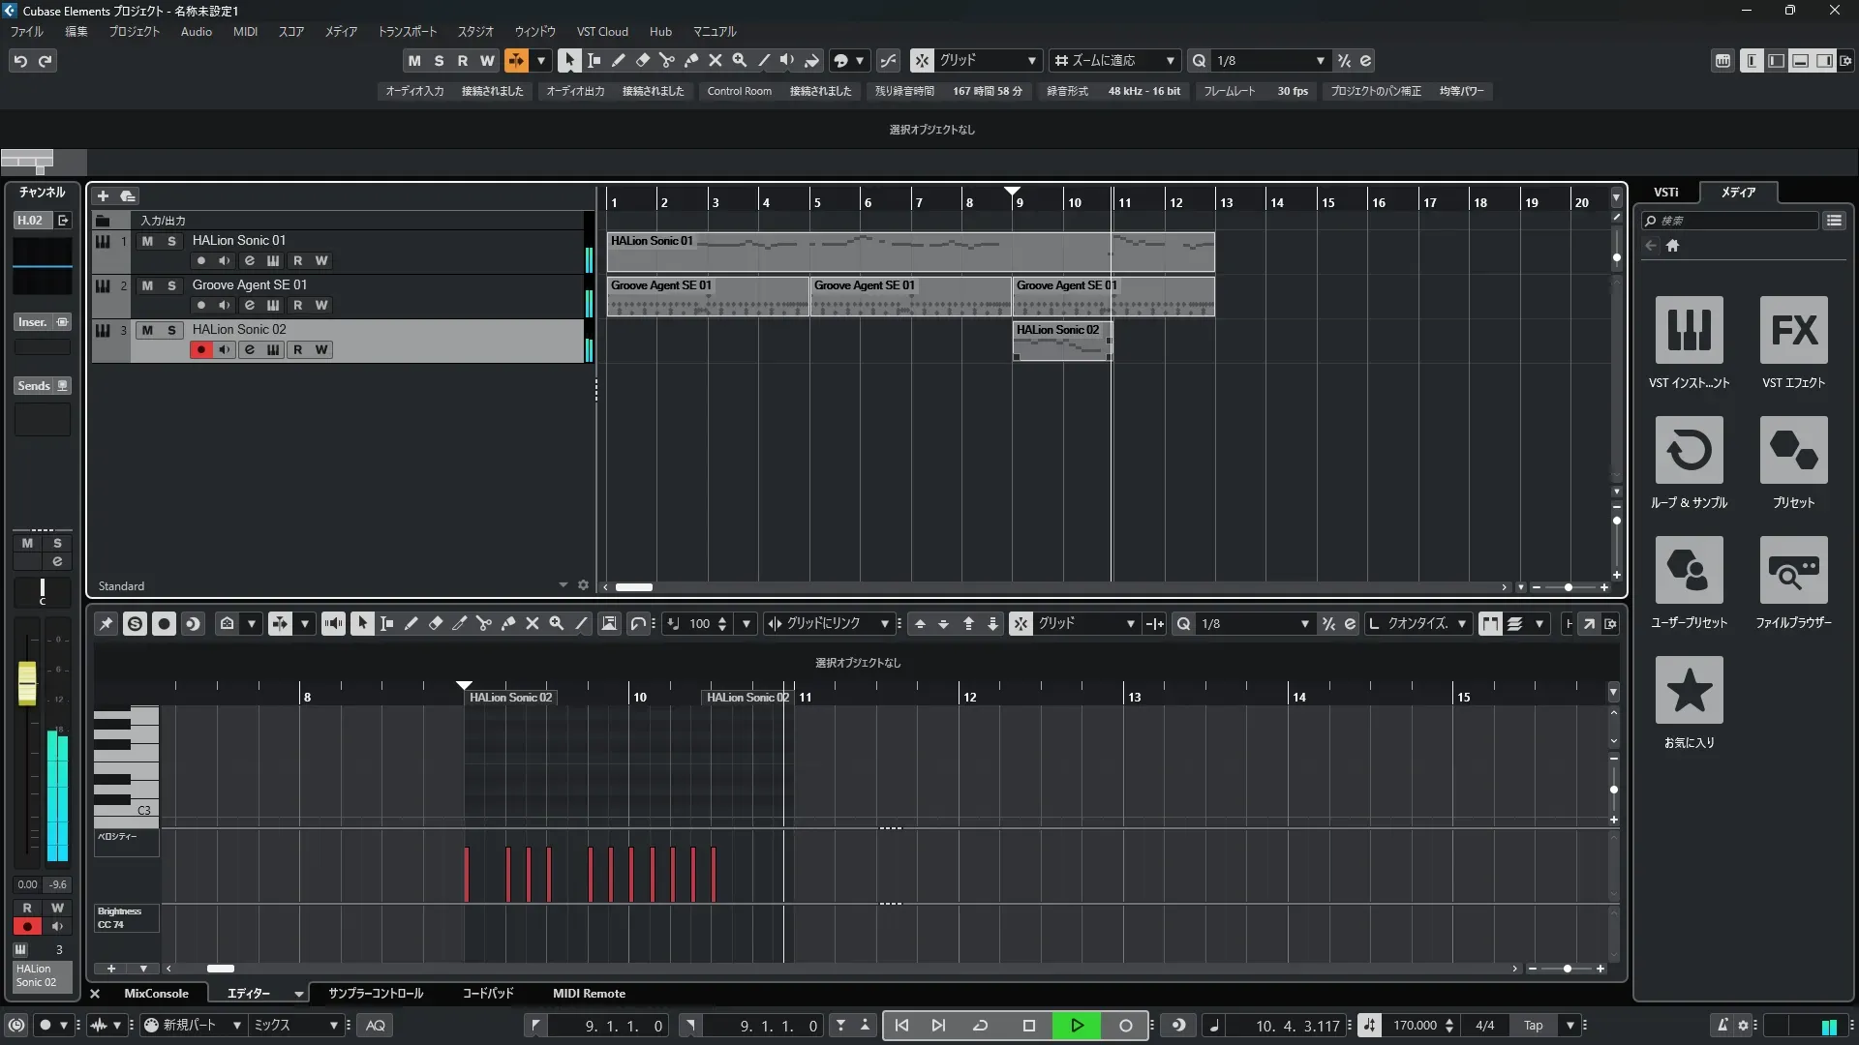The image size is (1859, 1045).
Task: Solo the HALion Sonic 01 track
Action: 171,241
